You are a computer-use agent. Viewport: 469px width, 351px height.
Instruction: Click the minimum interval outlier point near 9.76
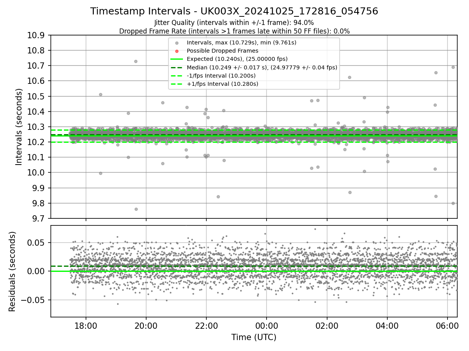pos(136,209)
